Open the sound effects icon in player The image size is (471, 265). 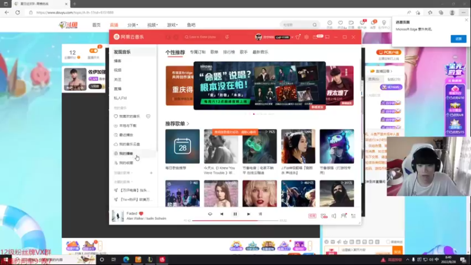point(324,216)
